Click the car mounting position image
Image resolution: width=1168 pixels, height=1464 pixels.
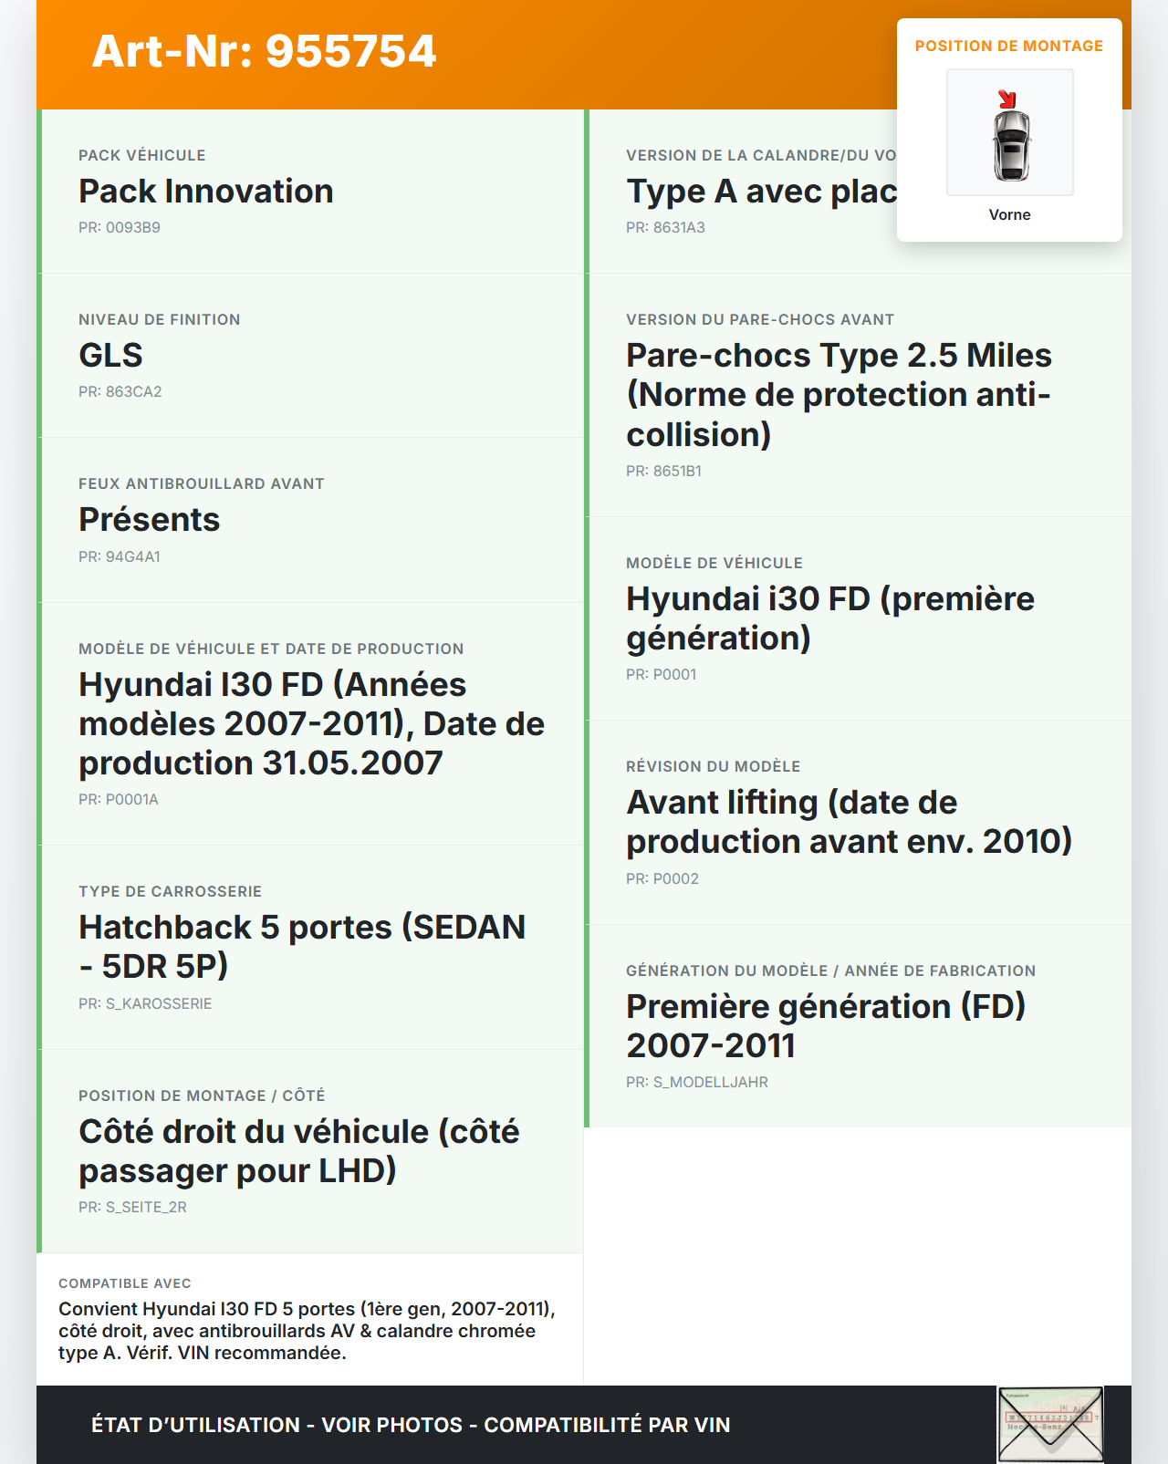click(1010, 132)
